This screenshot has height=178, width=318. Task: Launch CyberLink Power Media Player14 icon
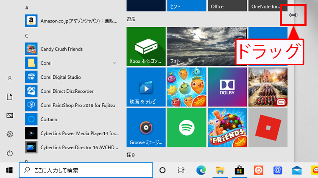click(x=31, y=133)
